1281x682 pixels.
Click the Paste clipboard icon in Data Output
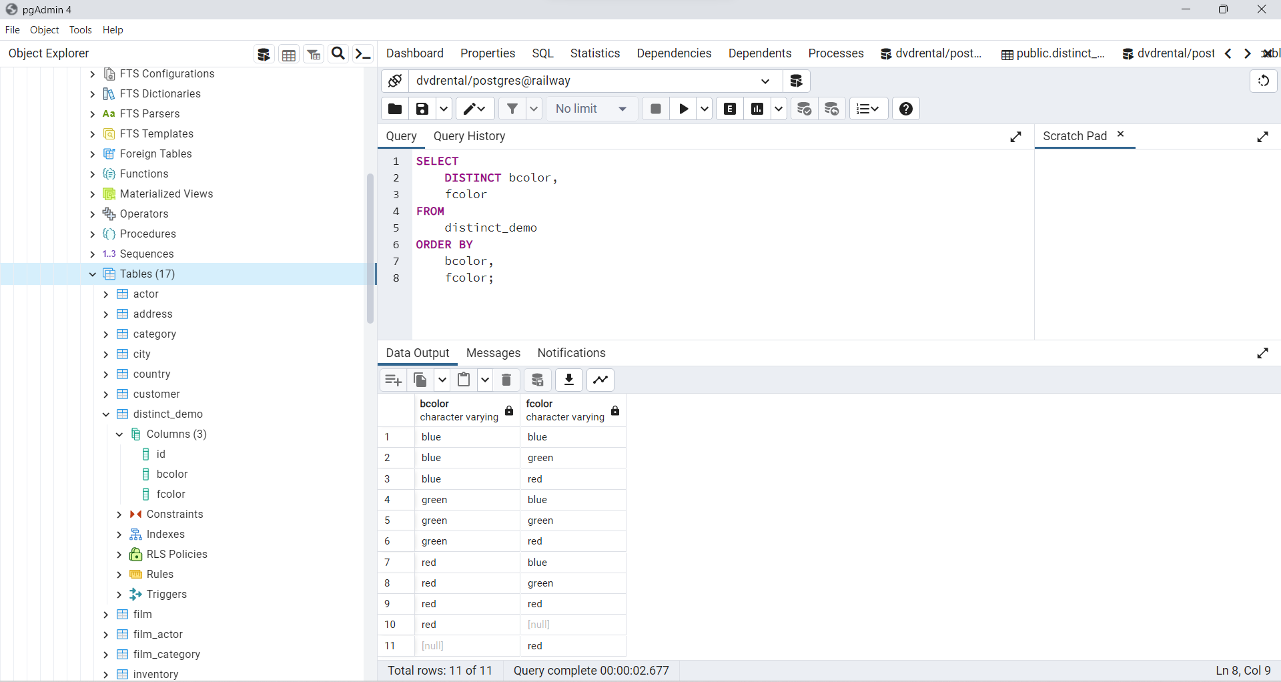tap(464, 380)
